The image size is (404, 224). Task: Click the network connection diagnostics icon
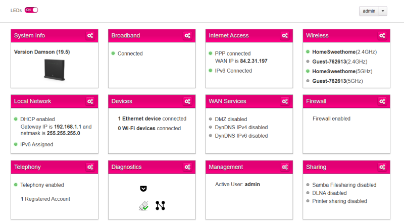(160, 205)
